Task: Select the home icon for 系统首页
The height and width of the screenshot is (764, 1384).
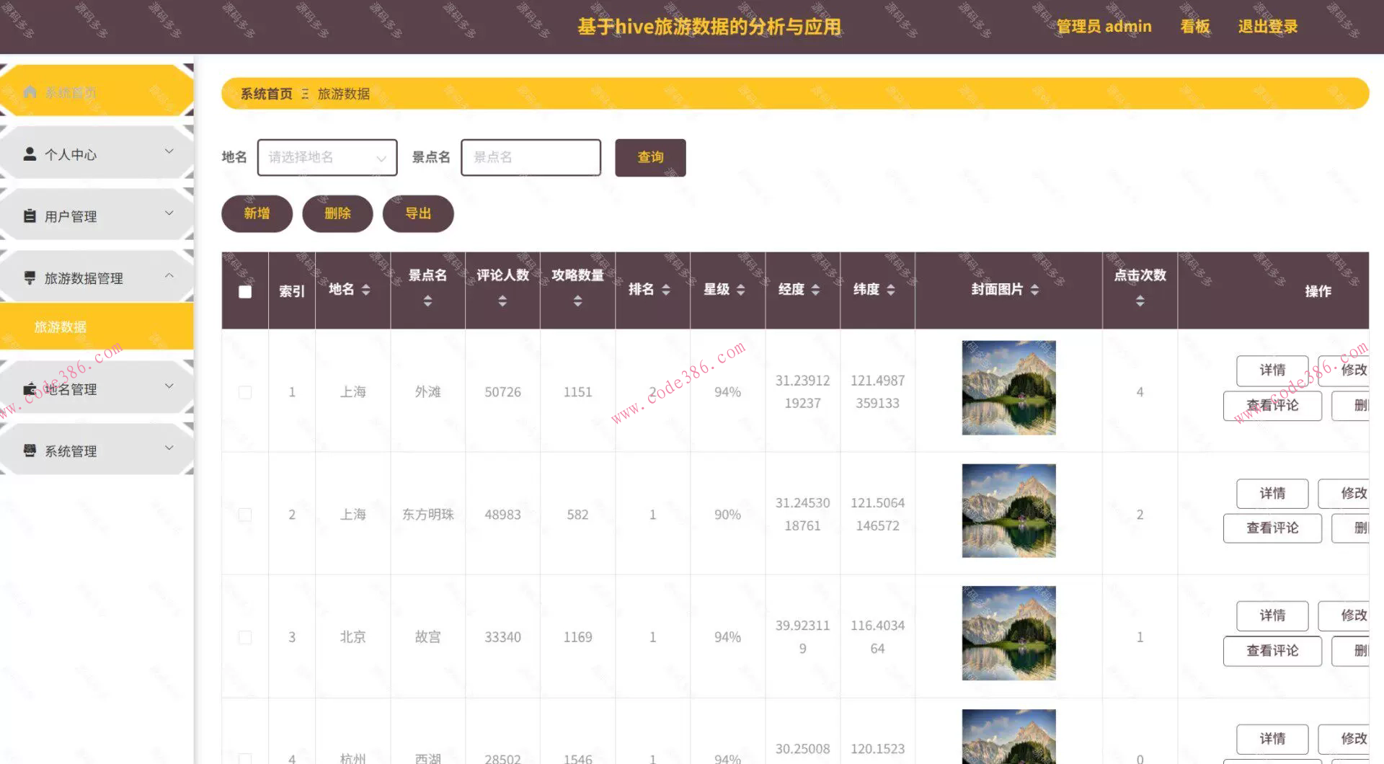Action: (30, 92)
